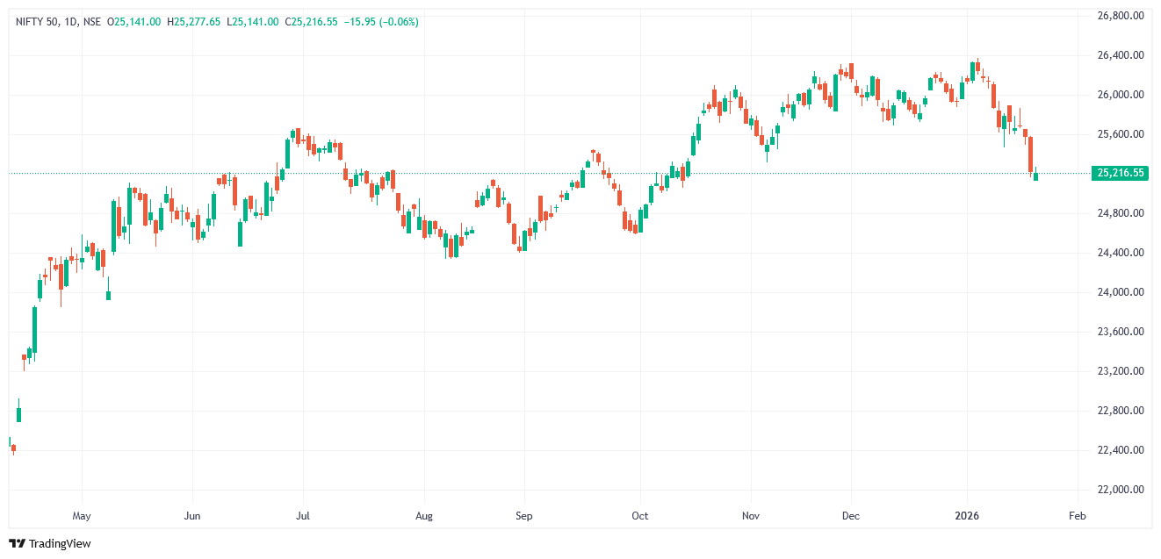Select the May label on time axis
Screen dimensions: 1161x559
(82, 516)
